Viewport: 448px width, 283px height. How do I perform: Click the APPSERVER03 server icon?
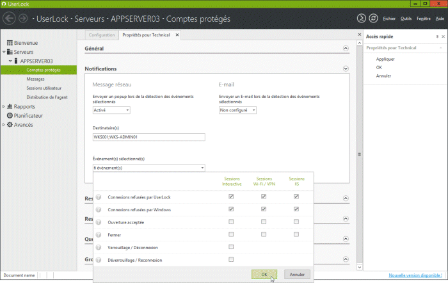pyautogui.click(x=16, y=61)
